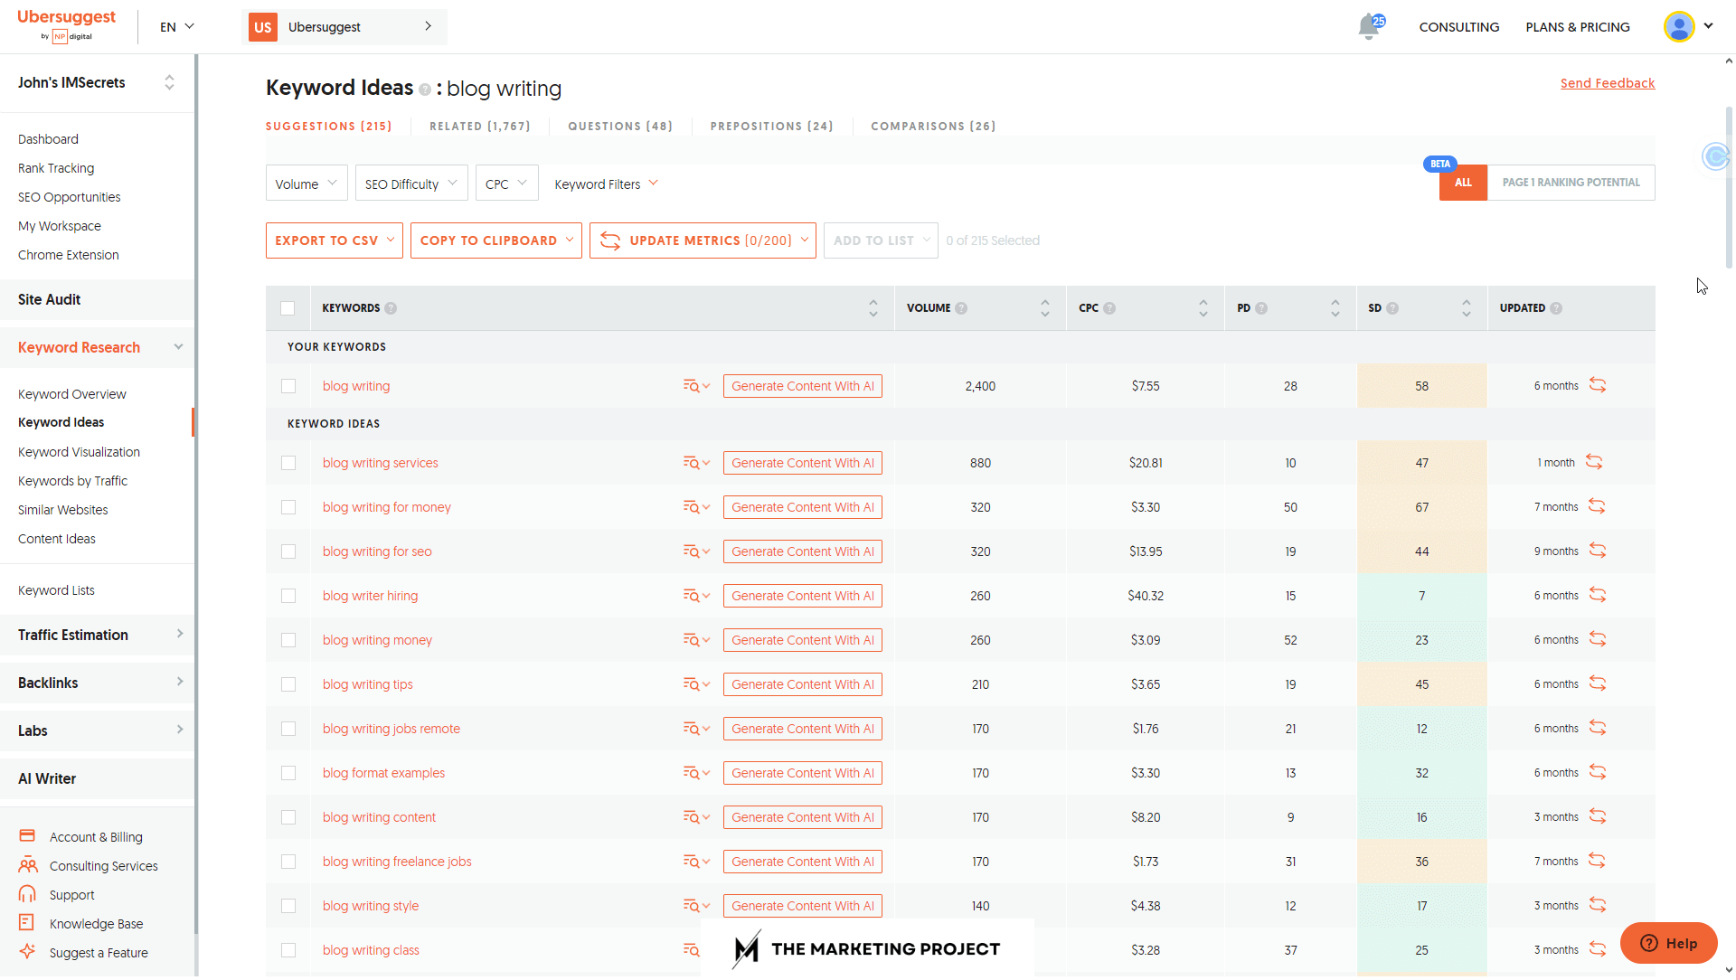
Task: Switch to the Comparisons (26) tab
Action: (x=933, y=127)
